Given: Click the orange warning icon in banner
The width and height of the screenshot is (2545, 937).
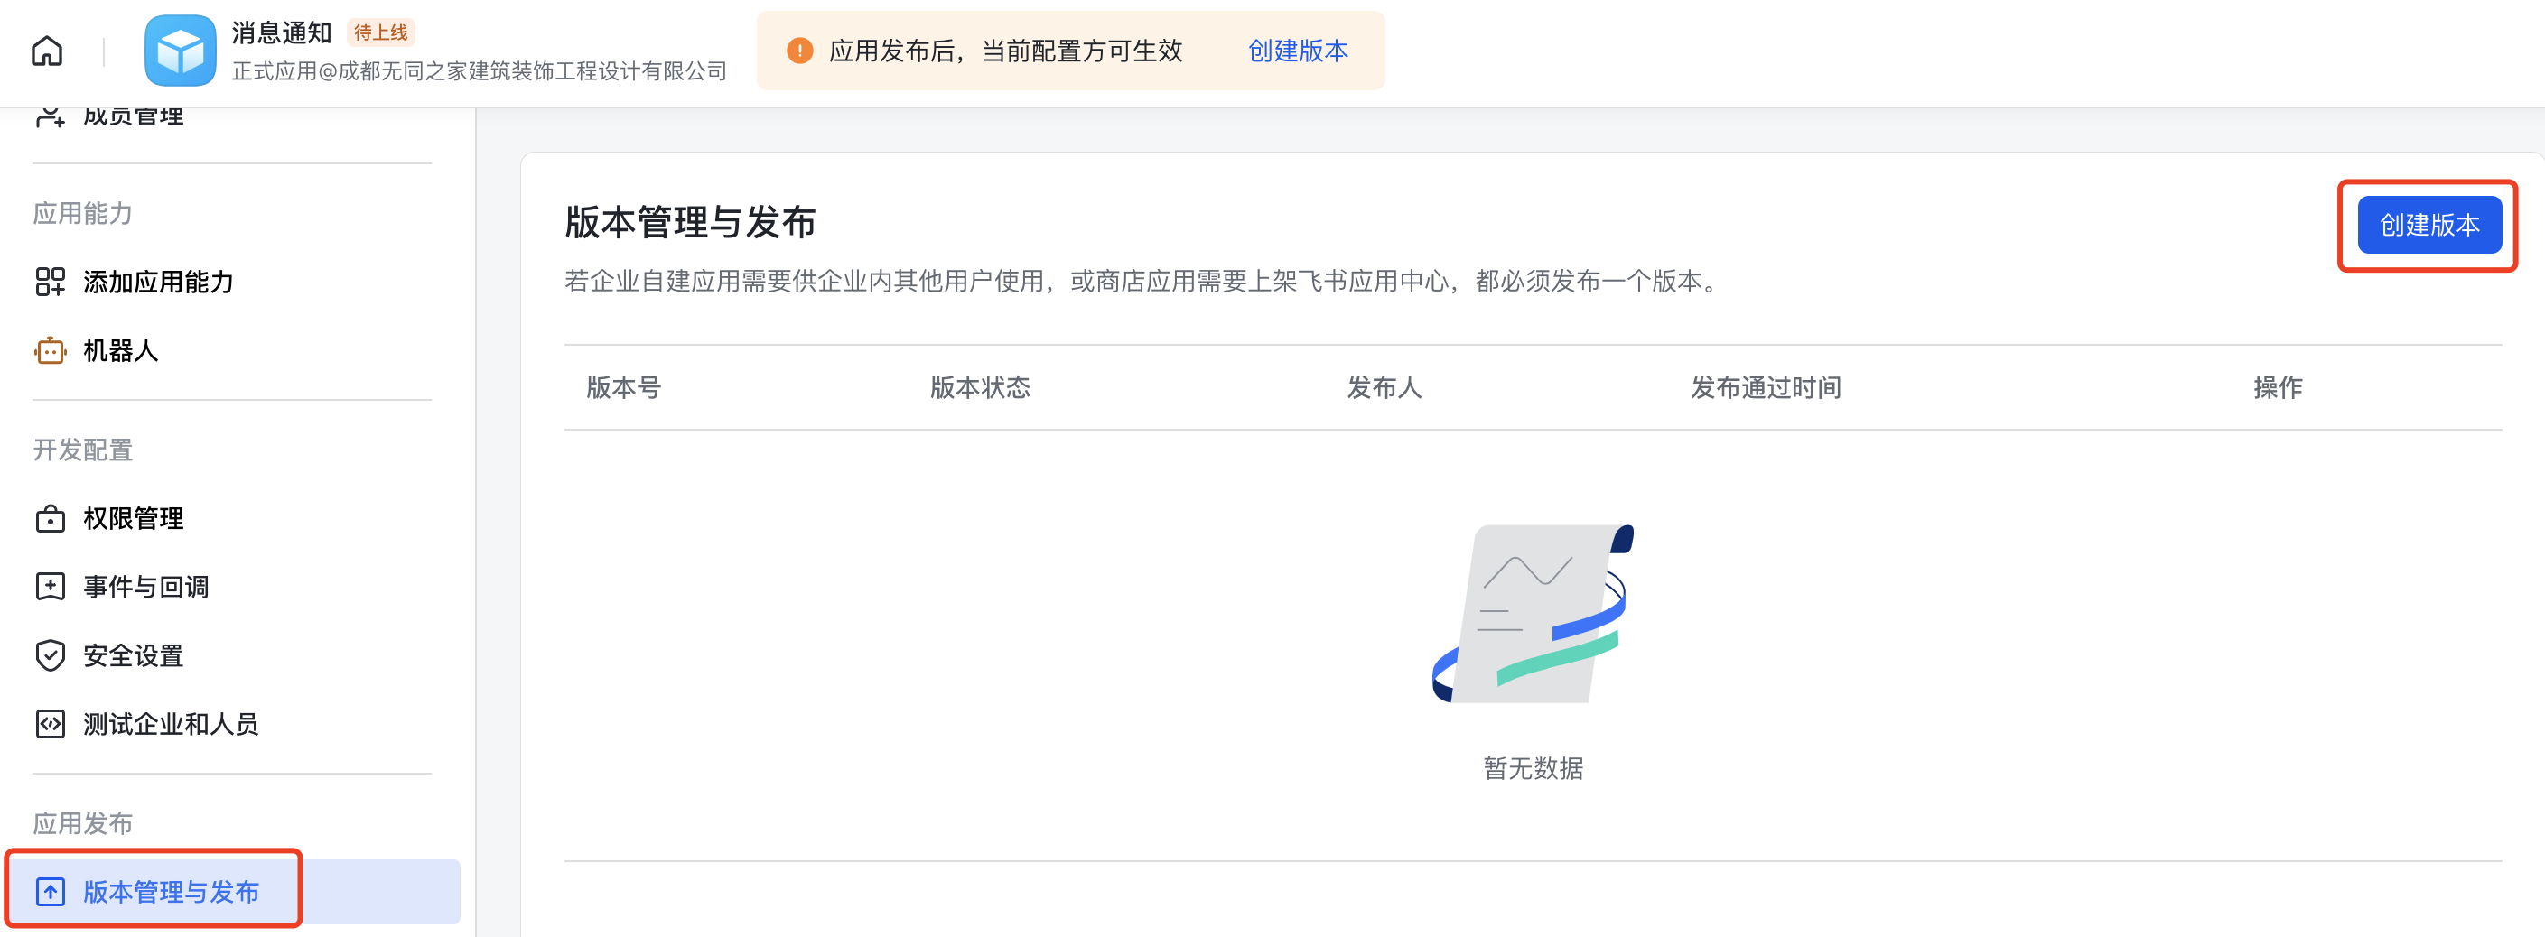Looking at the screenshot, I should click(x=799, y=51).
